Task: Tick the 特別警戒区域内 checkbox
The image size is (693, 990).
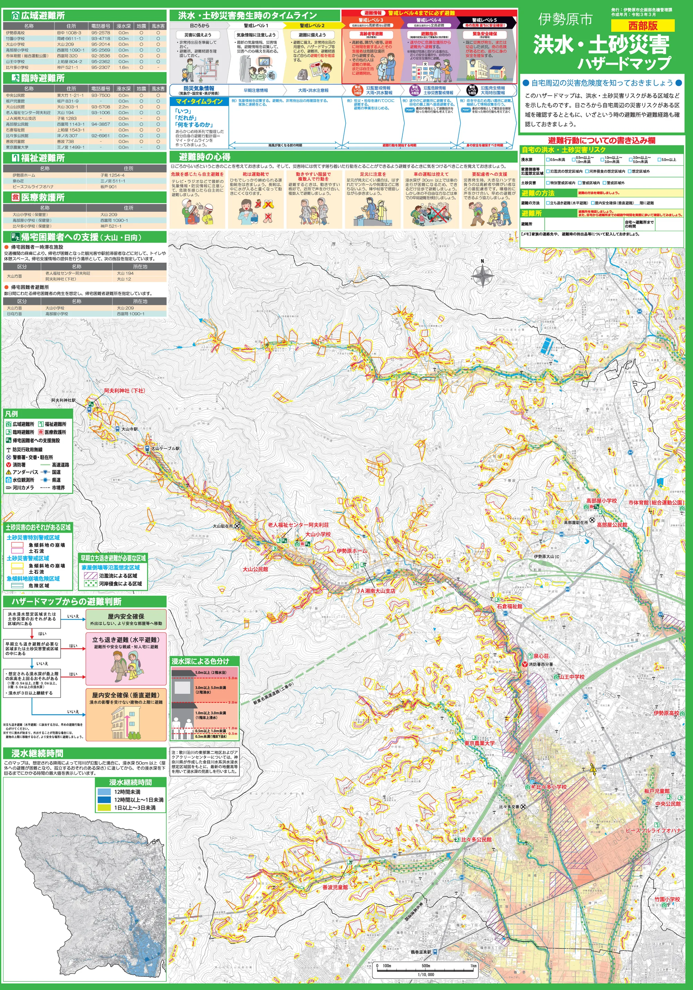Action: pos(548,183)
